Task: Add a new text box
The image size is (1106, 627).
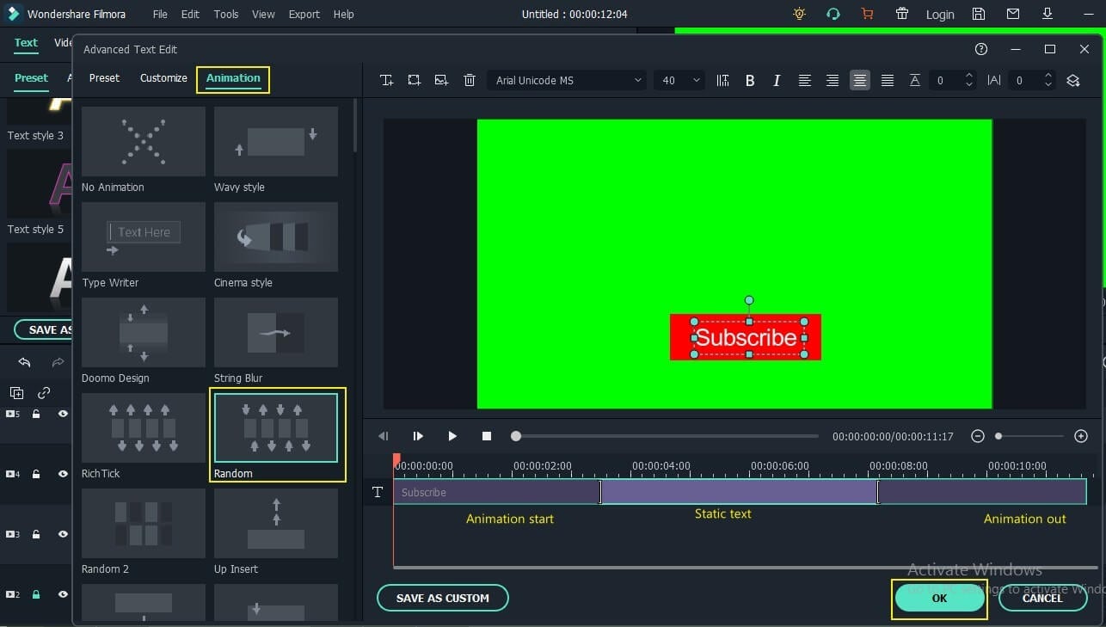Action: tap(387, 80)
